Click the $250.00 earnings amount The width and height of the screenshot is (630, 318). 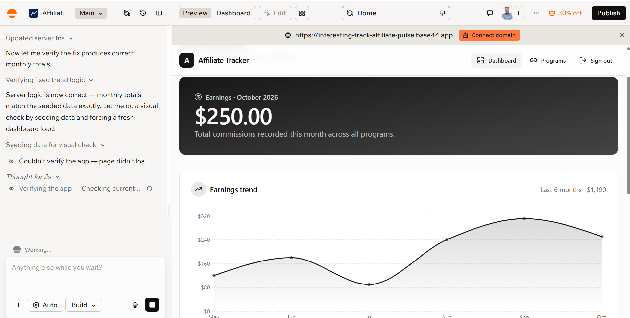(234, 116)
